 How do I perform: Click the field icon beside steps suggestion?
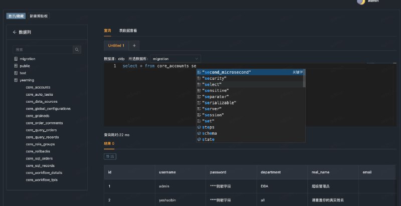[x=199, y=127]
